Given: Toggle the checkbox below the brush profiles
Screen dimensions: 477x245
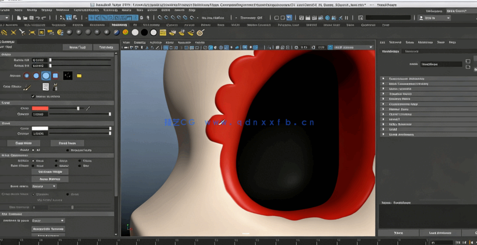Looking at the screenshot, I should point(33,96).
